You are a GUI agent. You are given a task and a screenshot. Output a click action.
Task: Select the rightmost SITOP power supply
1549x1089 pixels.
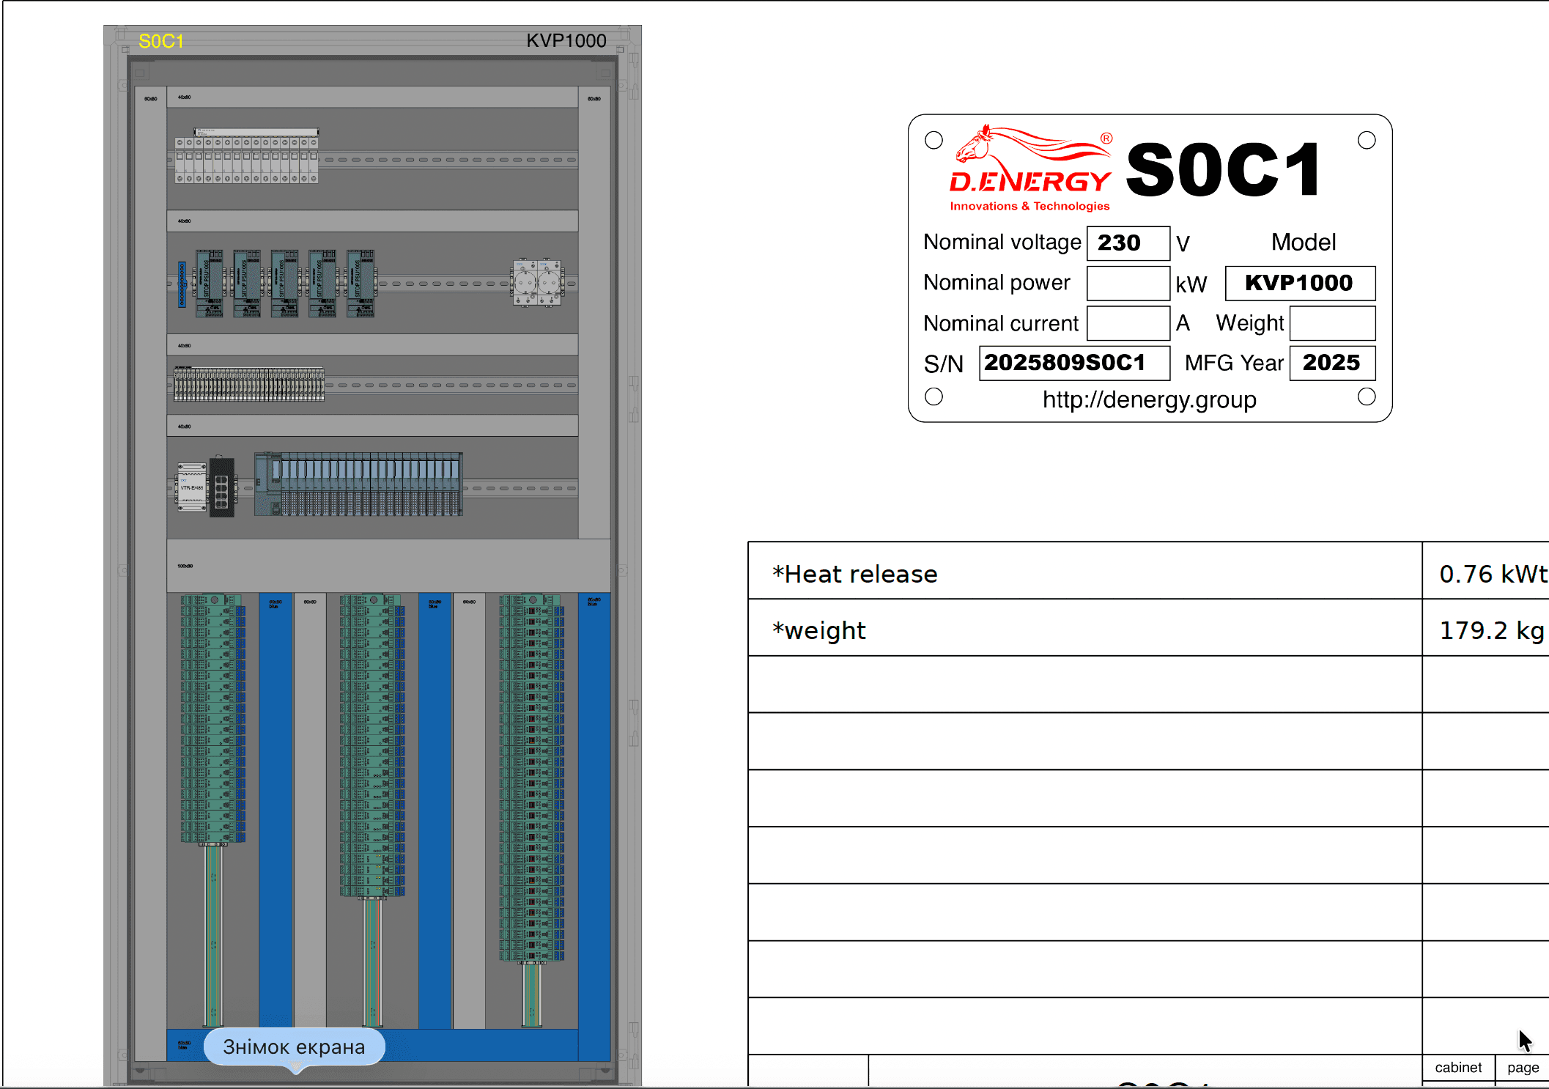click(x=361, y=283)
